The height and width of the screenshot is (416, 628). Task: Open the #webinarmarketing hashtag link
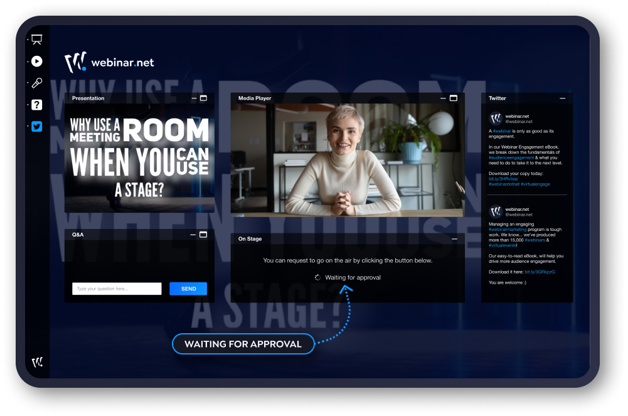pos(508,230)
